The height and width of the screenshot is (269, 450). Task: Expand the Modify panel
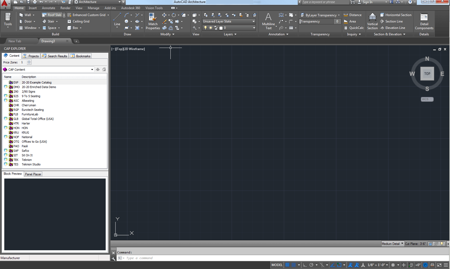[167, 34]
